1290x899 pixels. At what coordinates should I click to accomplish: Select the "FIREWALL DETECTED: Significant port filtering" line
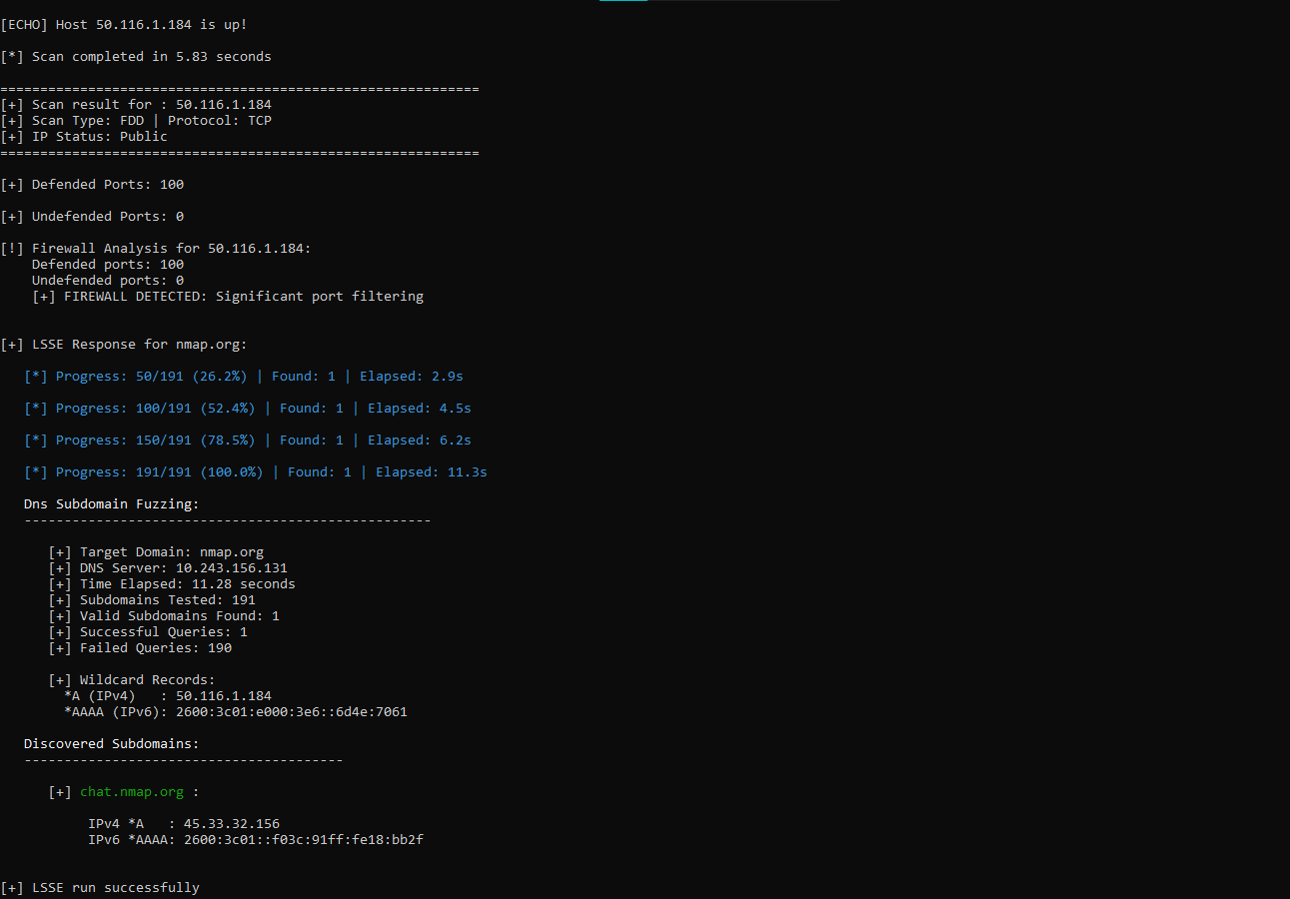pyautogui.click(x=228, y=296)
